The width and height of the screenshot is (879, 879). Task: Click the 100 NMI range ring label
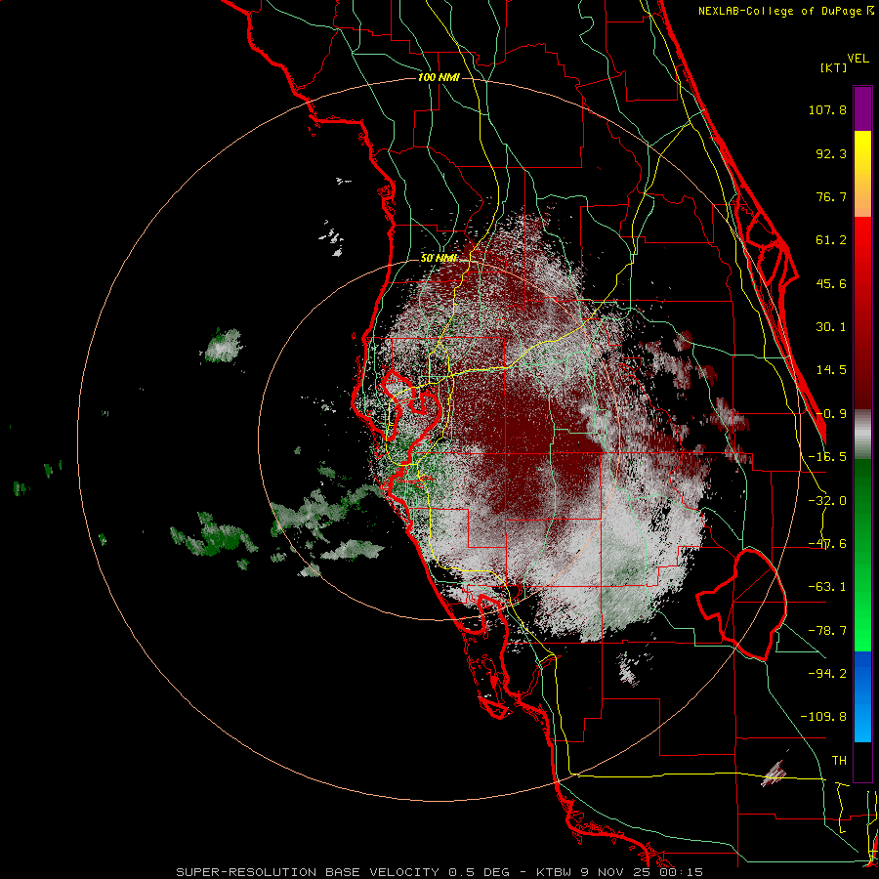pyautogui.click(x=439, y=77)
